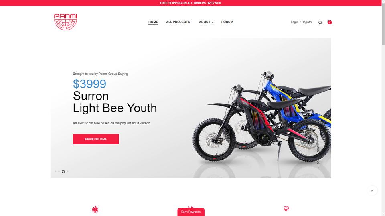This screenshot has height=216, width=385.
Task: Open the FORUM page
Action: [227, 22]
